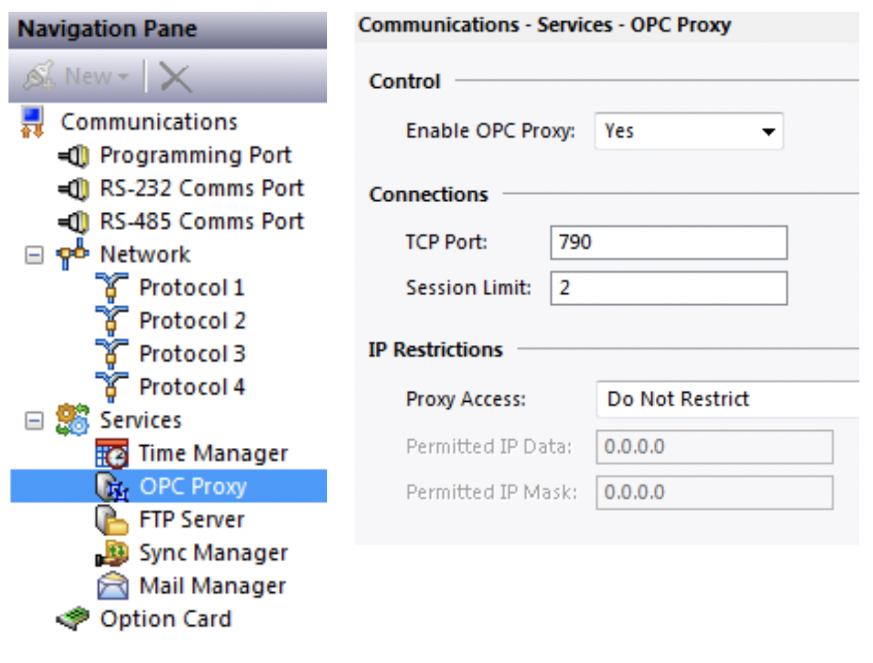873x663 pixels.
Task: Open the Enable OPC Proxy dropdown
Action: (x=689, y=131)
